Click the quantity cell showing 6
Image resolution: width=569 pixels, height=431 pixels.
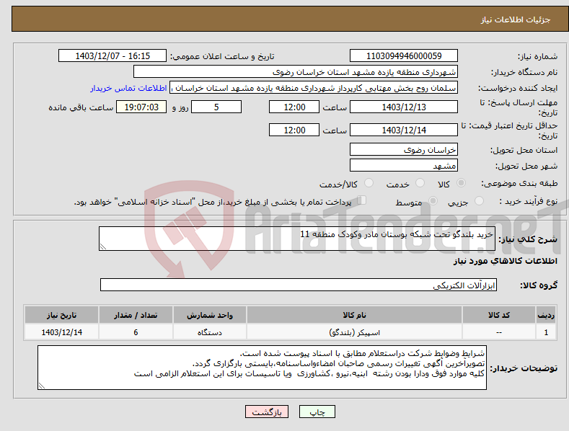click(x=136, y=332)
